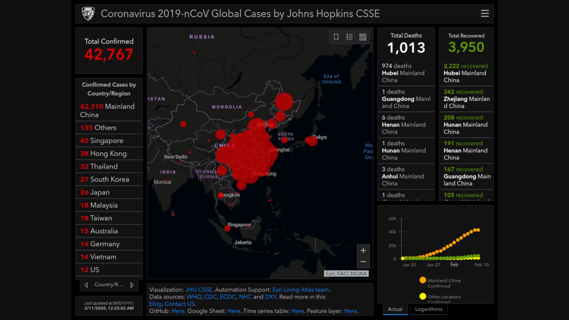The image size is (569, 320).
Task: Switch chart to Logarithmic tab
Action: point(429,309)
